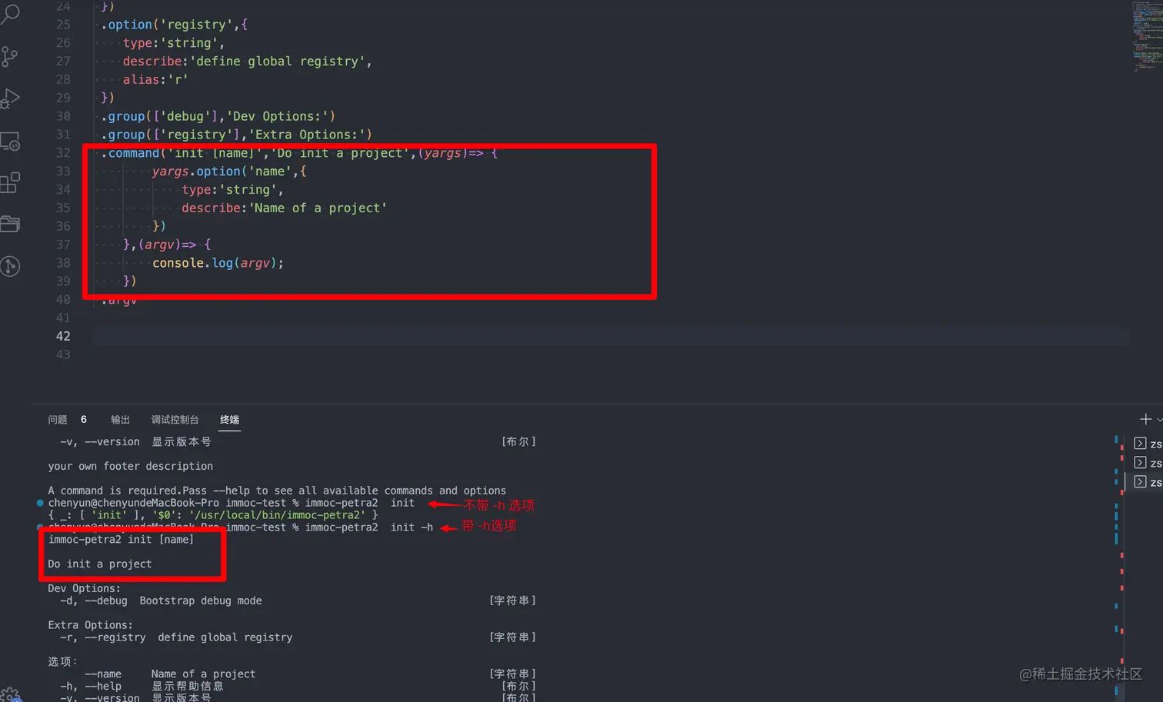Click '--name Name of a project' terminal line
The width and height of the screenshot is (1163, 702).
[x=170, y=674]
